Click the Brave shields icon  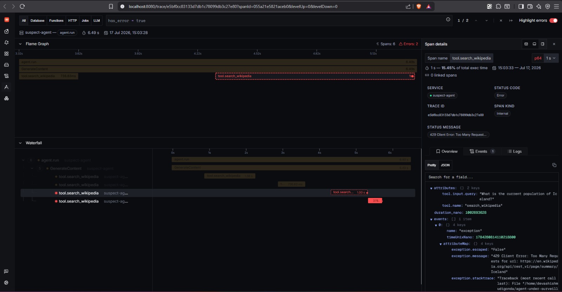pos(419,6)
